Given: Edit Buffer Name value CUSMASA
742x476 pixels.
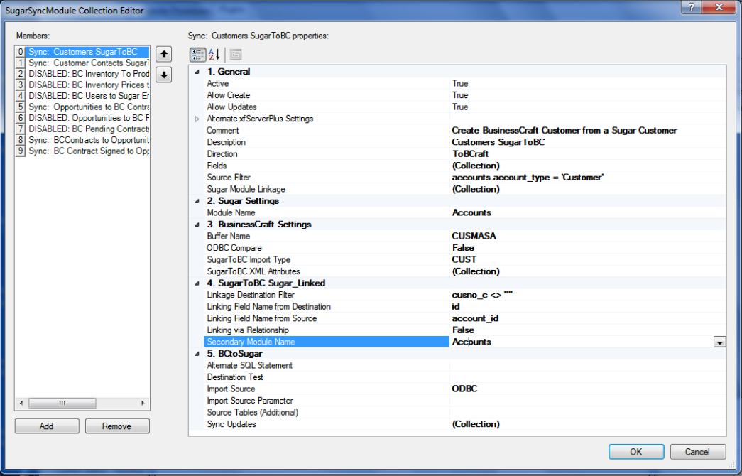Looking at the screenshot, I should tap(587, 237).
